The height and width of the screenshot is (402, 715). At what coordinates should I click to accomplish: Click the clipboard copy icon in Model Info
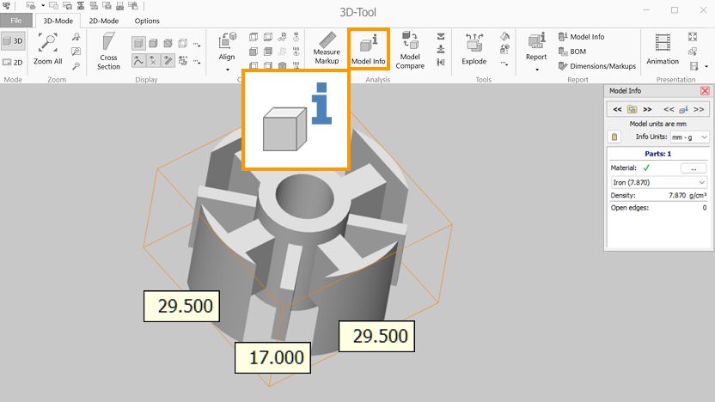pos(614,137)
